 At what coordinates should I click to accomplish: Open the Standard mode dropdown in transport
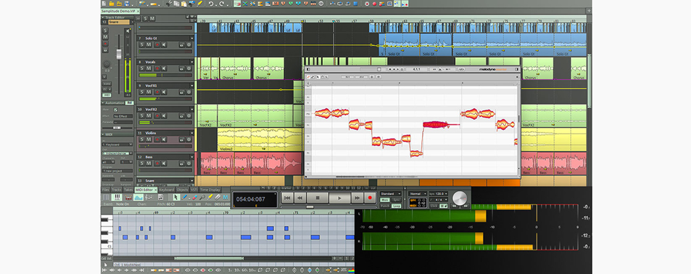click(391, 193)
